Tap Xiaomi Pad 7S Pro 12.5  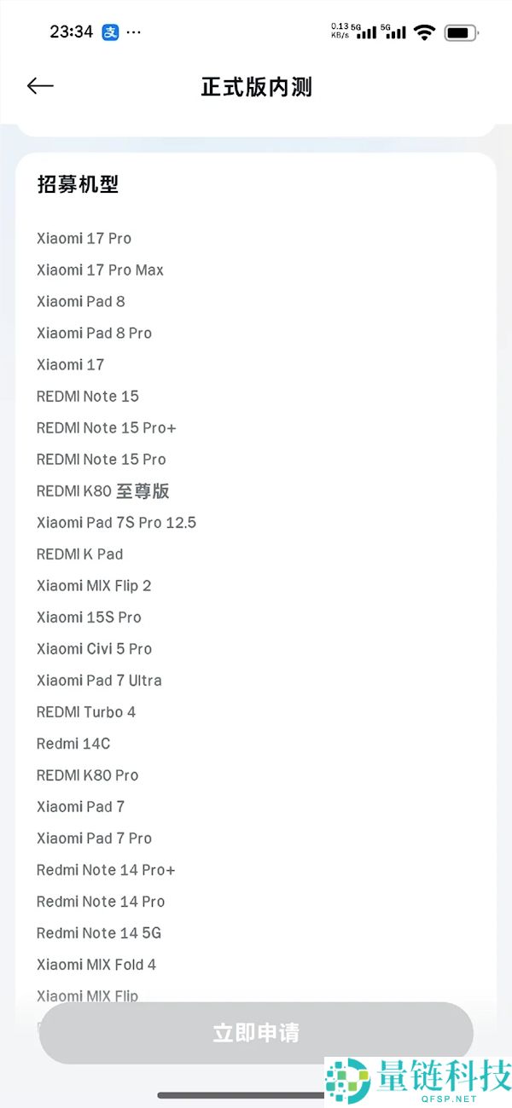click(x=116, y=523)
